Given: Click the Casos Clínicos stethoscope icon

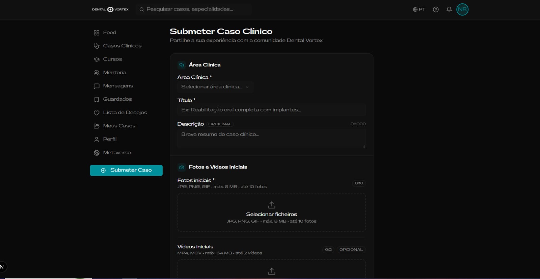Looking at the screenshot, I should point(97,46).
